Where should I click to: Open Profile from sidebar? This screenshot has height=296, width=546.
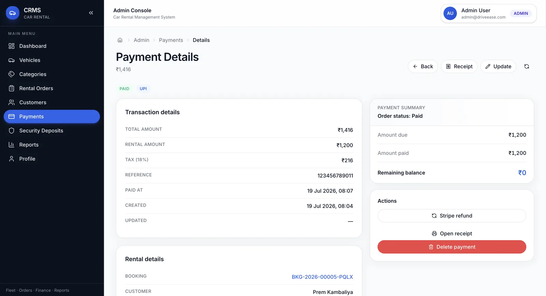click(52, 159)
